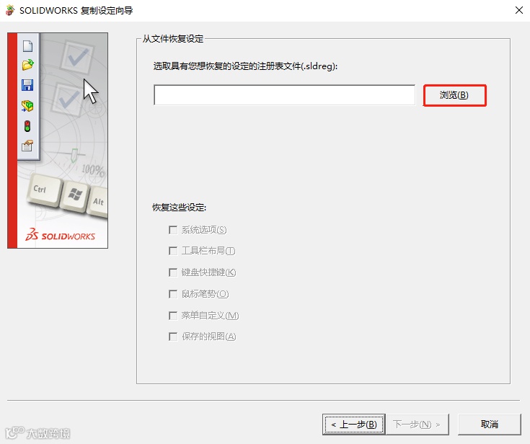Image resolution: width=530 pixels, height=444 pixels.
Task: Click the wizard banner image on the left
Action: pos(58,141)
